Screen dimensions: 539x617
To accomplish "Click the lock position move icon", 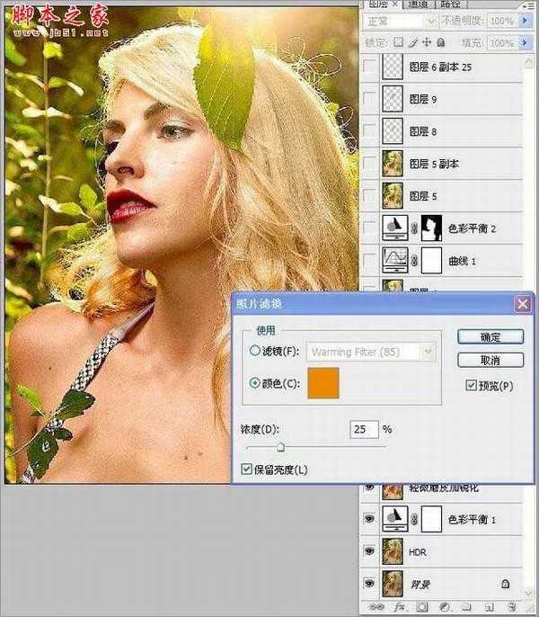I will (x=426, y=42).
